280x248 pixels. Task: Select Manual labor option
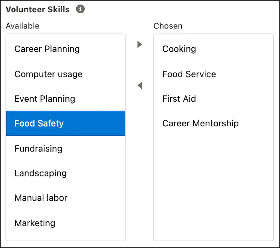(x=66, y=198)
